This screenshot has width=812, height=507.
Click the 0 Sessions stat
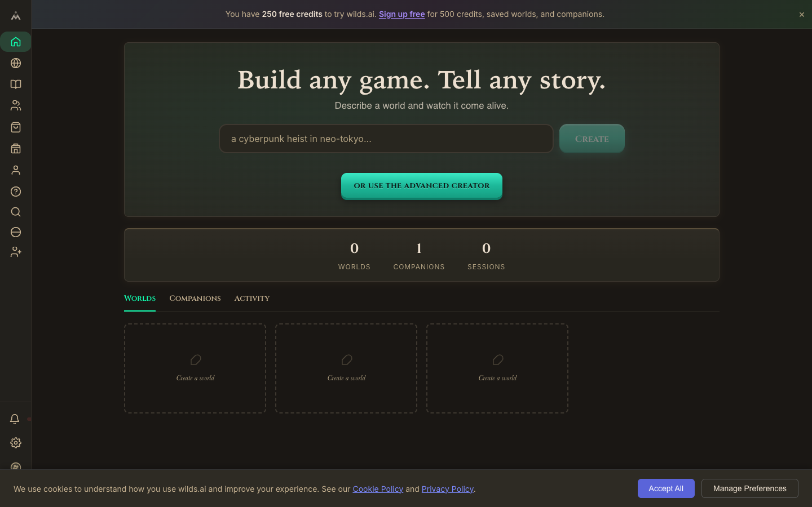[x=486, y=256]
